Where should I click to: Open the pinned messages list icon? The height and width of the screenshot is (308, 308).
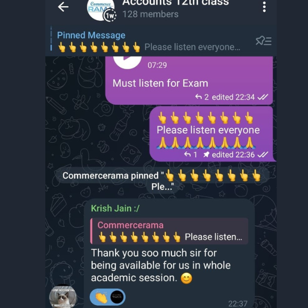coord(263,41)
